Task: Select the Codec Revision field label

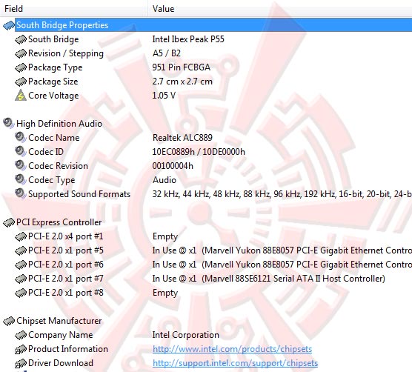Action: [58, 166]
